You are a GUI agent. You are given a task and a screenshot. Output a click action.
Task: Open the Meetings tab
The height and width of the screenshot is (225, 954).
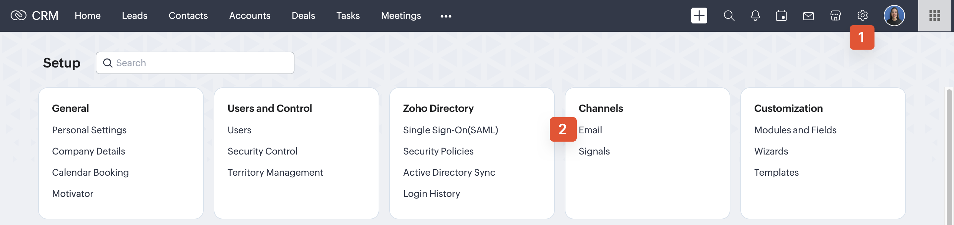click(x=401, y=16)
